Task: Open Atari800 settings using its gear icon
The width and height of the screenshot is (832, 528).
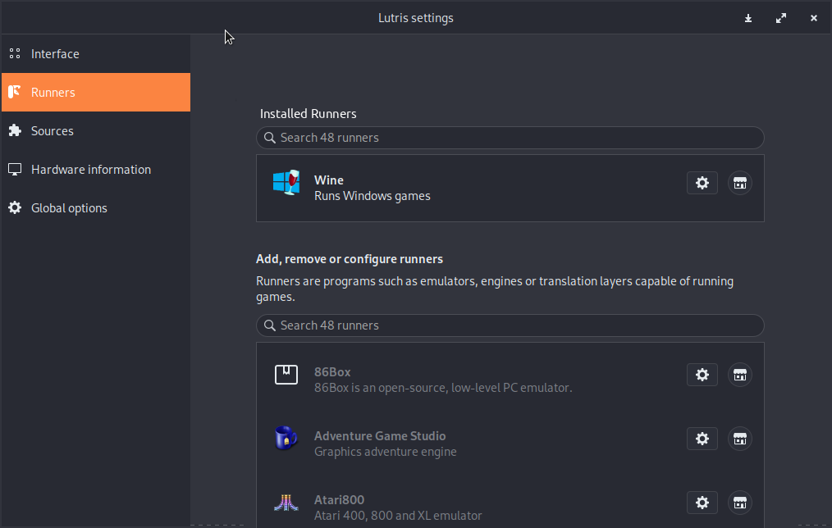Action: click(702, 502)
